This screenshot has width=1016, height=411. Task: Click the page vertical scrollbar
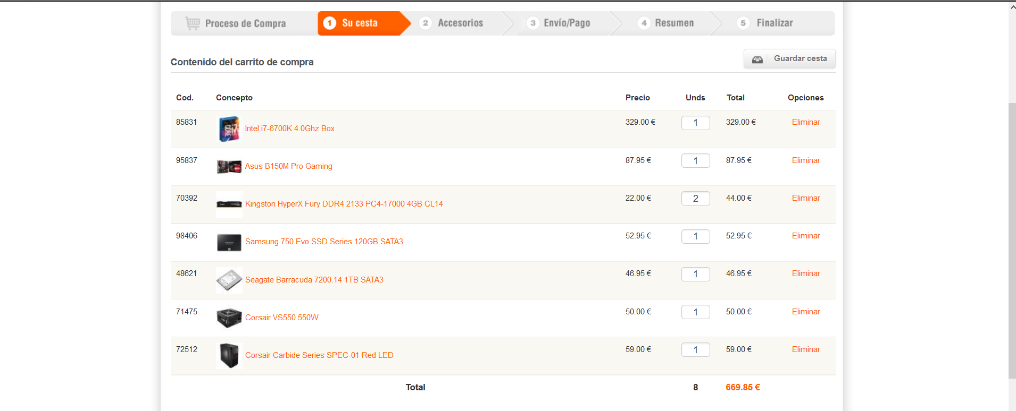tap(1012, 241)
